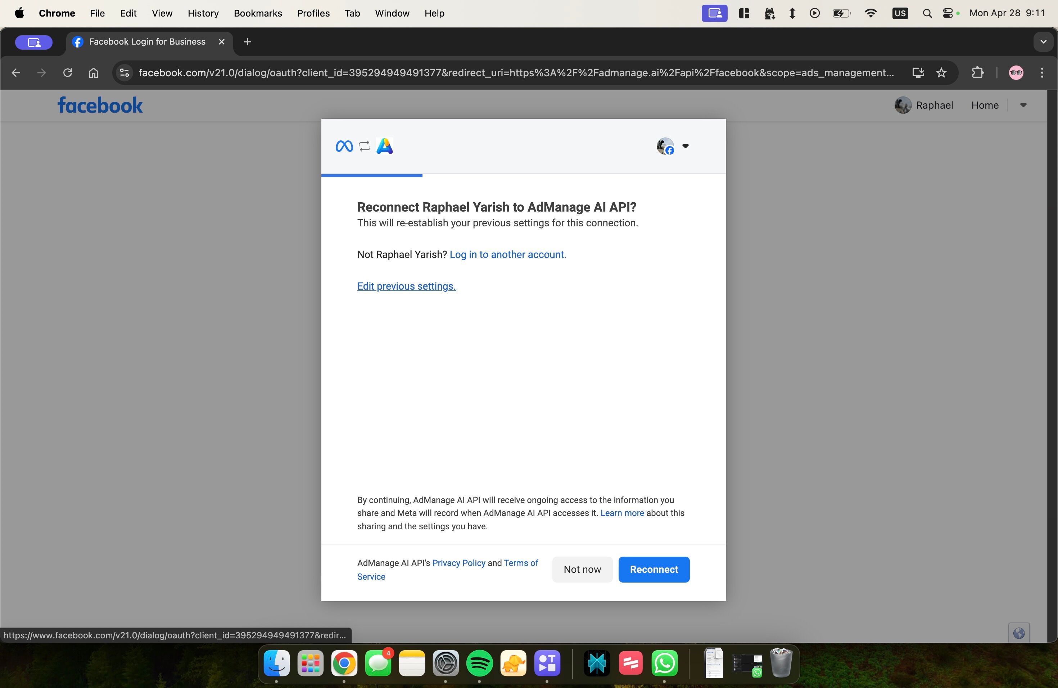Open Spotify from the dock
1058x688 pixels.
(479, 664)
